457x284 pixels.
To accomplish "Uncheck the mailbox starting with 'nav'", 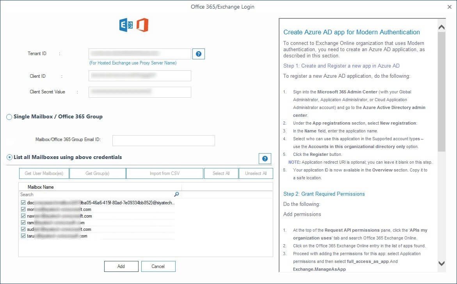I will [23, 216].
